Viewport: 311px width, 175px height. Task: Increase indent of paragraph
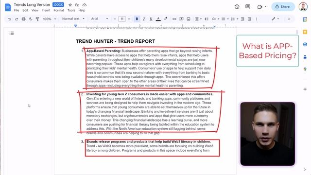(249, 19)
